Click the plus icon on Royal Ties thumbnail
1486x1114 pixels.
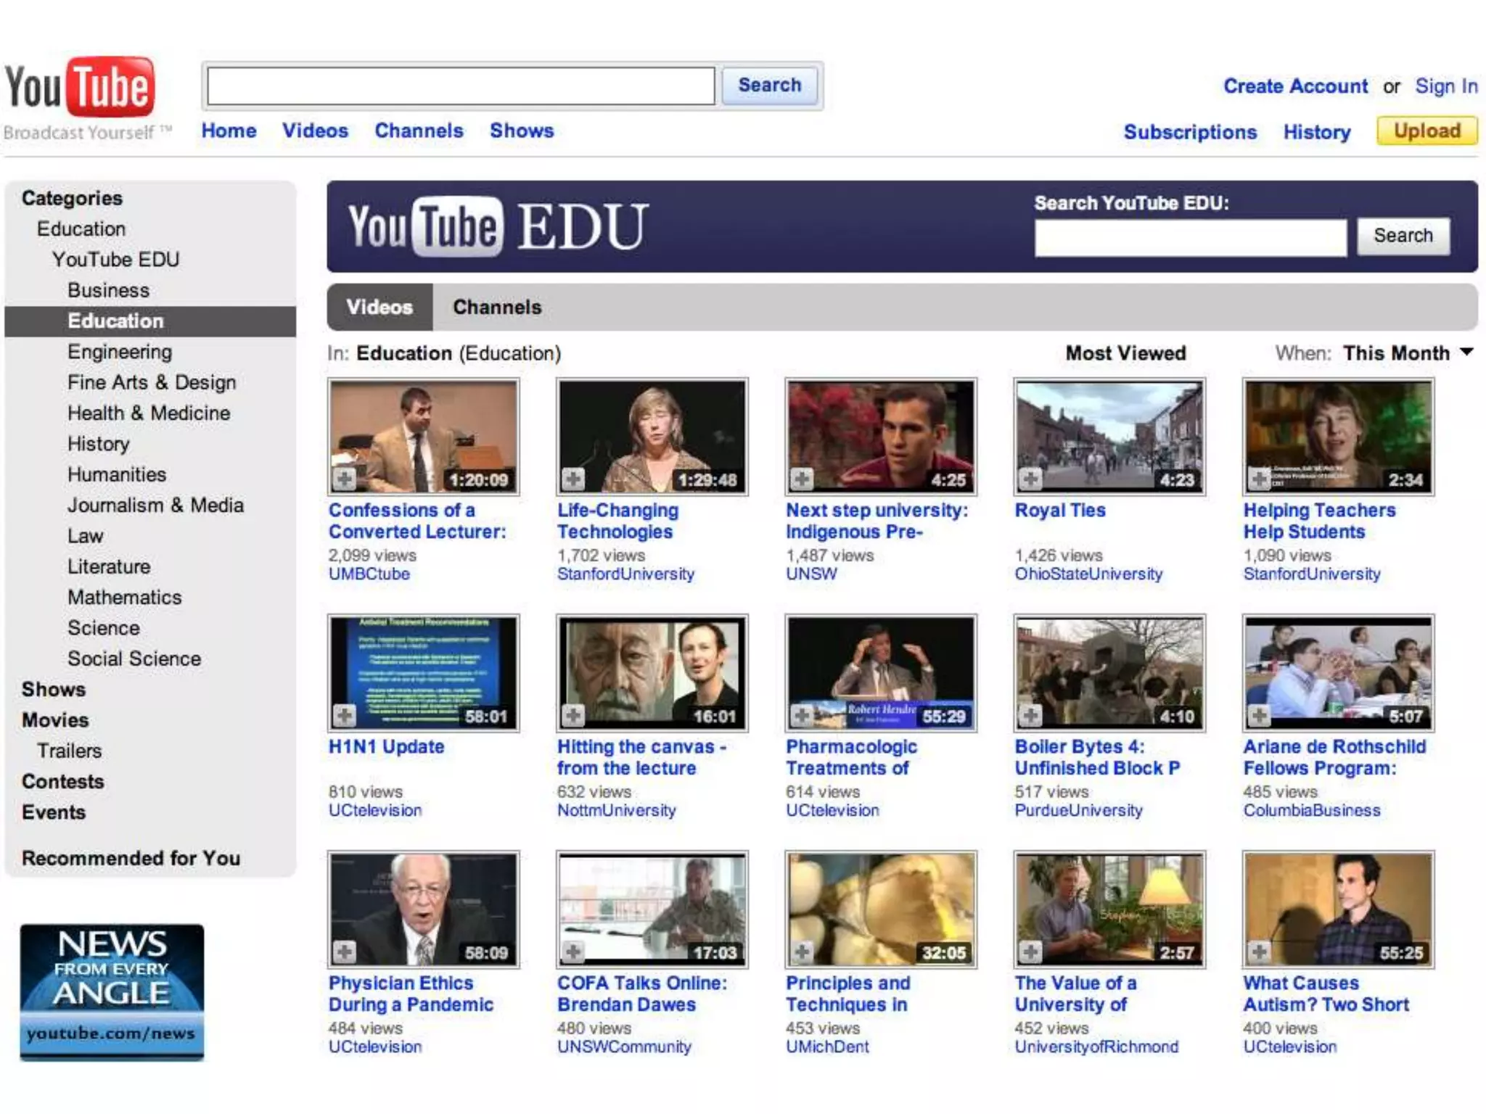(1030, 479)
